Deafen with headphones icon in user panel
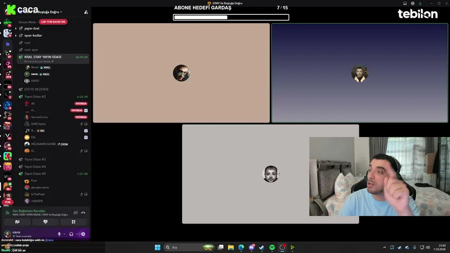 (71, 234)
